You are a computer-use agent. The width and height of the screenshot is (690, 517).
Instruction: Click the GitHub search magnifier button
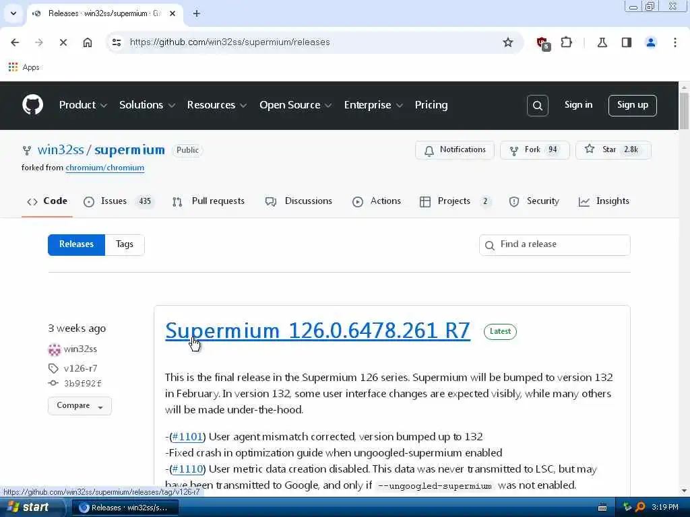[537, 106]
